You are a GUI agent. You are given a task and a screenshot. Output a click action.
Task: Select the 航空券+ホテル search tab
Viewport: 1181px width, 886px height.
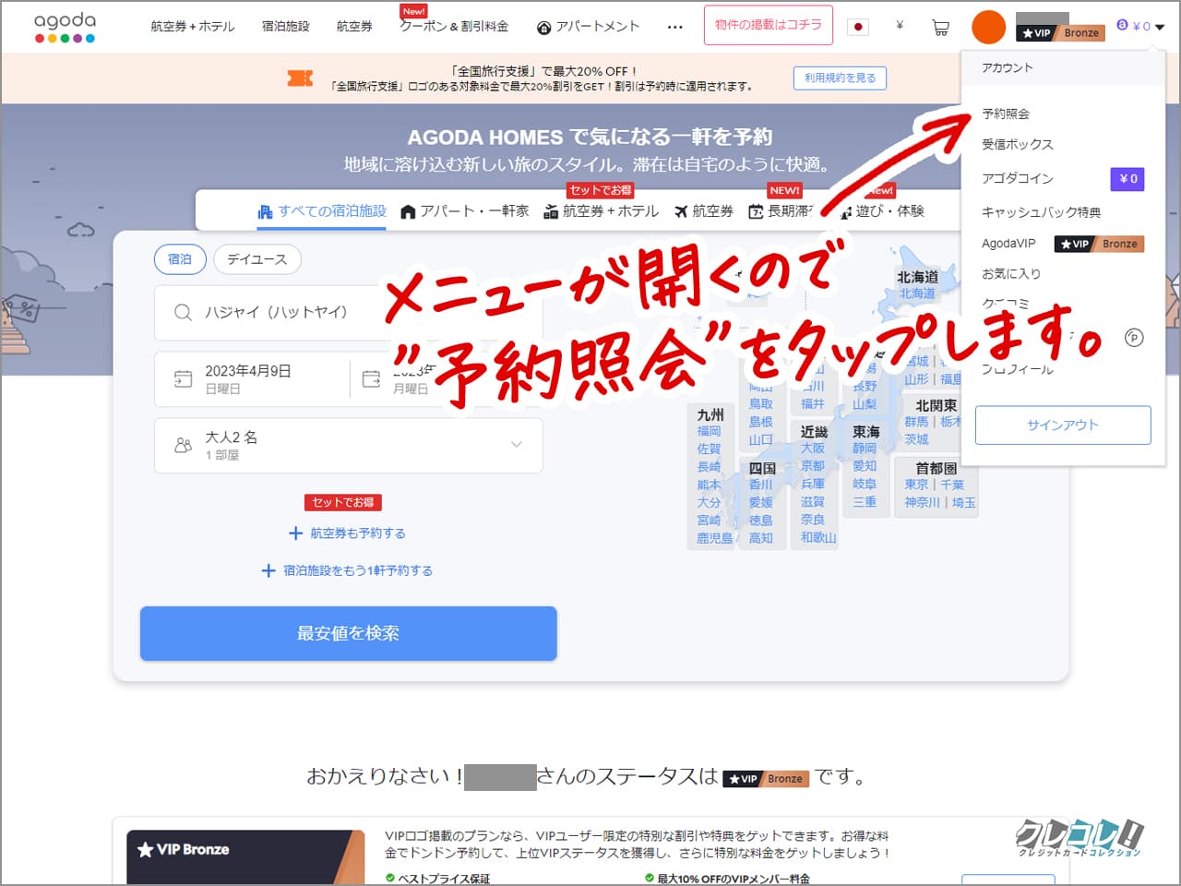(602, 211)
